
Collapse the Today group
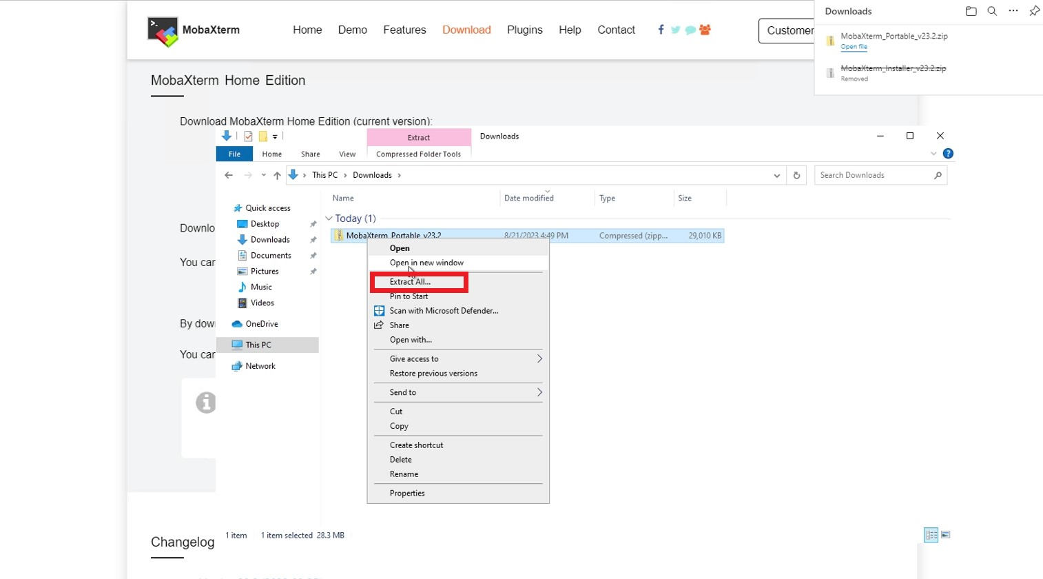pos(329,219)
